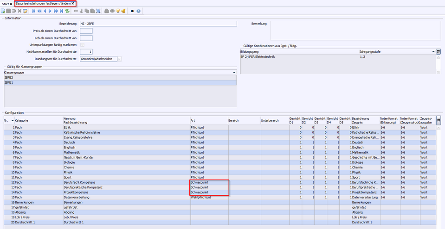This screenshot has height=229, width=445.
Task: Close the Zeugniseinstellungen festlegen tab
Action: click(73, 3)
